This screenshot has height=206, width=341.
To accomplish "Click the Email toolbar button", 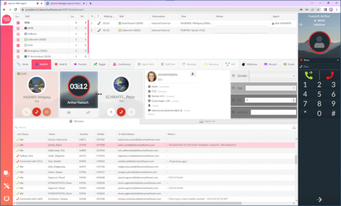I will (289, 64).
